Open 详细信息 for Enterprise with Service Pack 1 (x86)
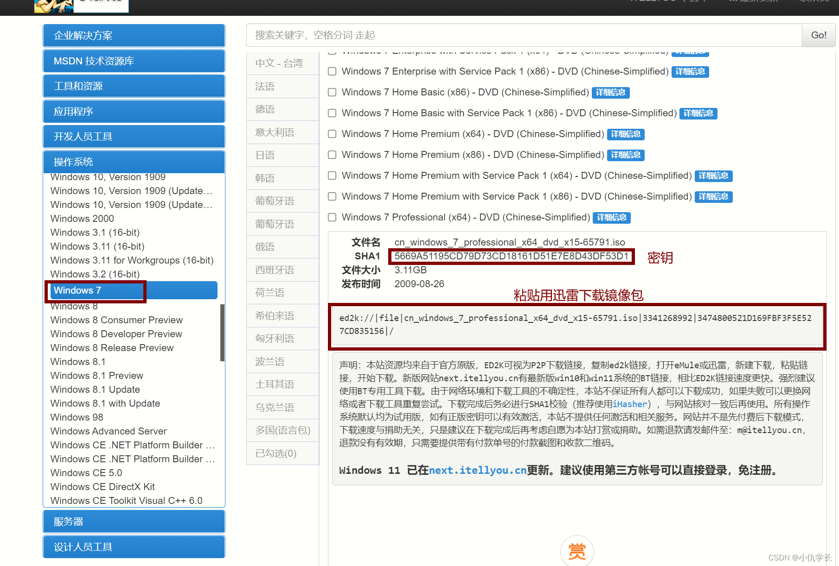Image resolution: width=839 pixels, height=566 pixels. pyautogui.click(x=690, y=72)
